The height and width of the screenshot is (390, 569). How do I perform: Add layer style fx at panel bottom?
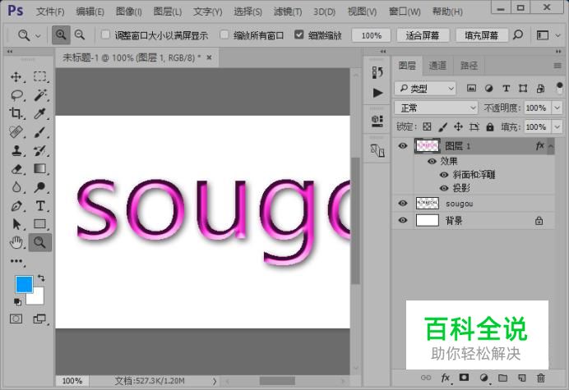pyautogui.click(x=446, y=378)
